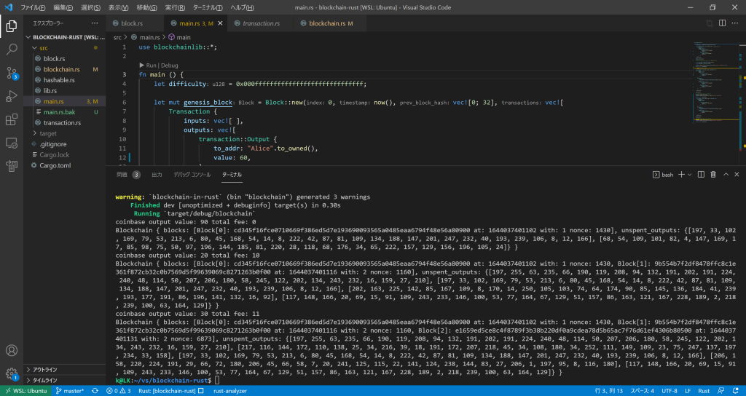Open the Run and Debug view

coord(12,96)
